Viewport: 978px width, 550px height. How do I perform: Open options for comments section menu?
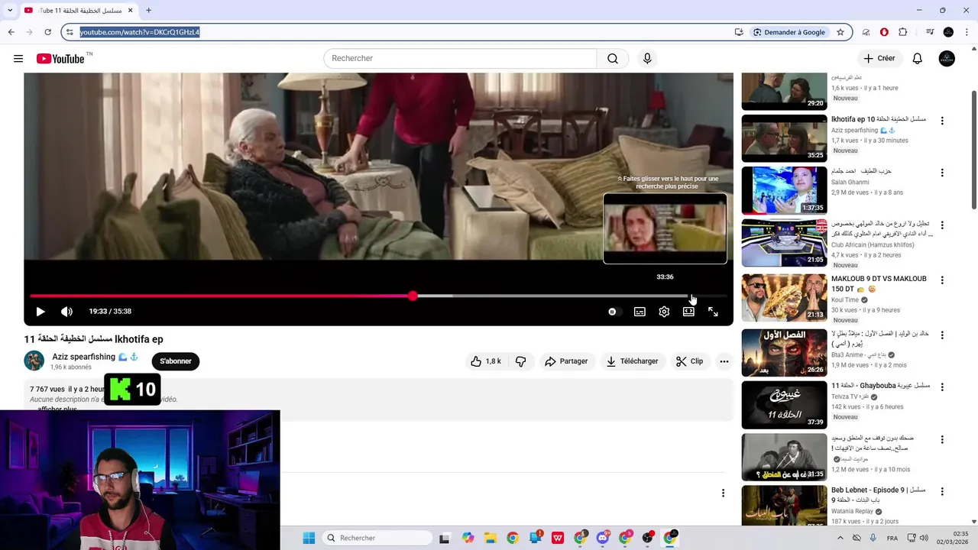(723, 493)
